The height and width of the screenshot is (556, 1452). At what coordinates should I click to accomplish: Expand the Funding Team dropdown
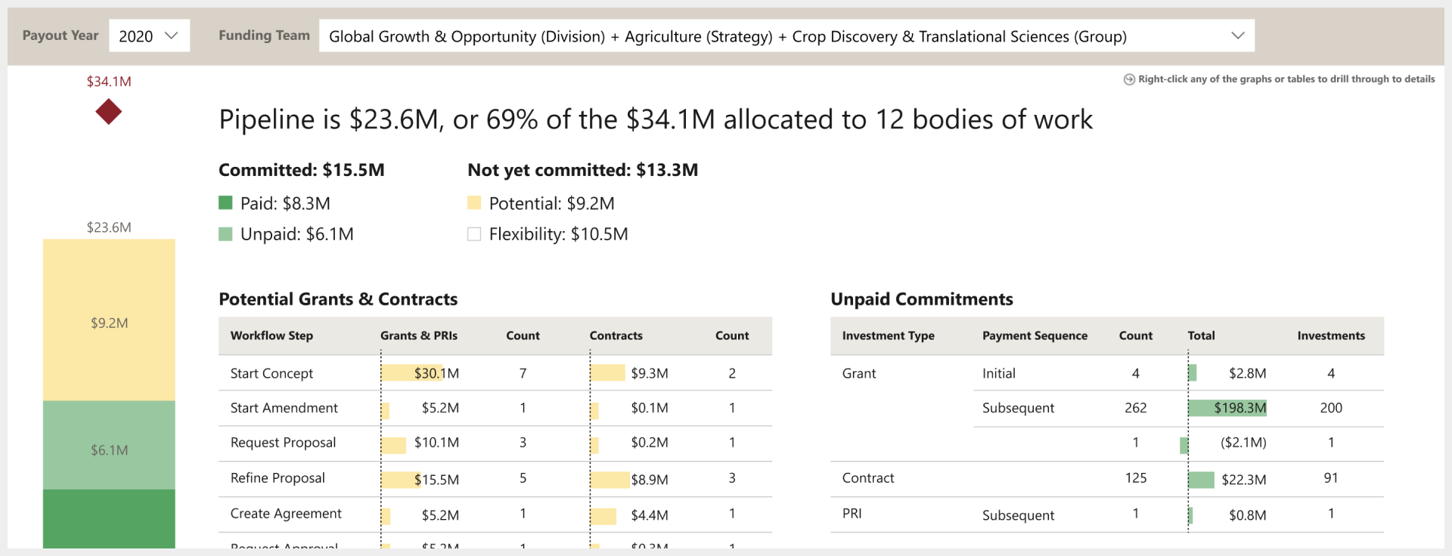[786, 36]
